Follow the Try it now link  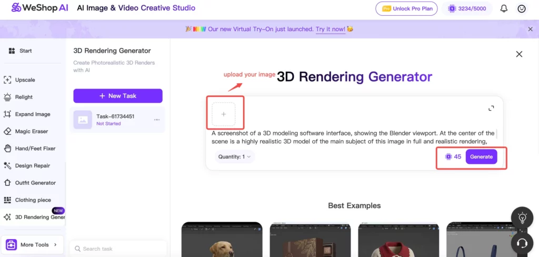[x=331, y=29]
